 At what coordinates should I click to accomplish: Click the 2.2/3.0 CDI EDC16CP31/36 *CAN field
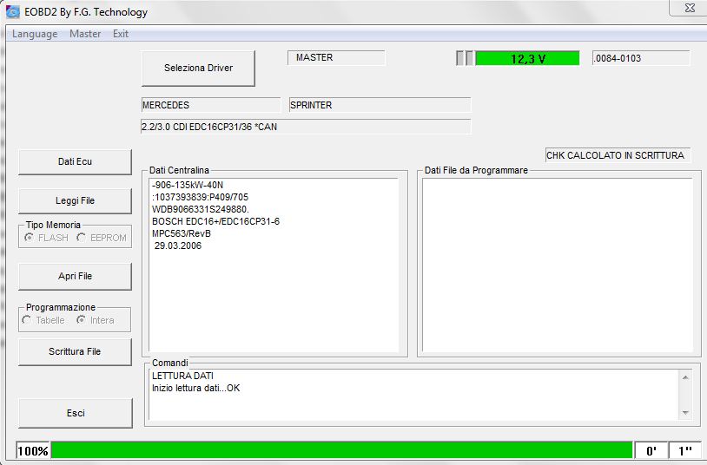[x=306, y=127]
